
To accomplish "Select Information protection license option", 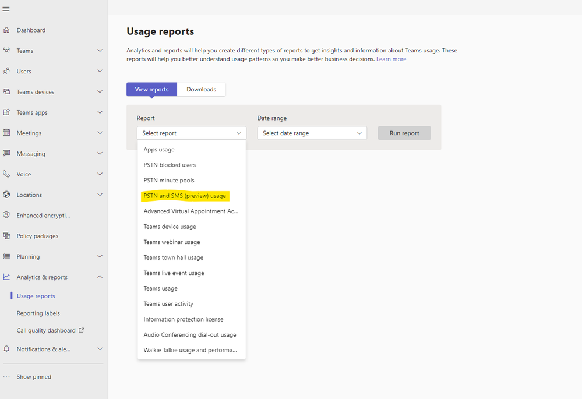I will coord(192,319).
